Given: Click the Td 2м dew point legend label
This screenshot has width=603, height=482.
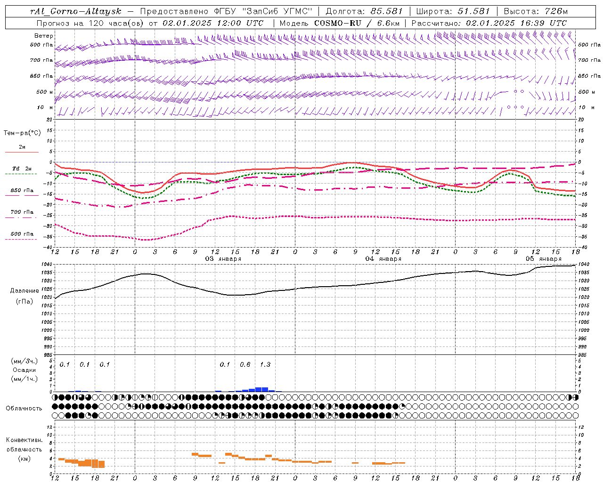Looking at the screenshot, I should pos(22,169).
